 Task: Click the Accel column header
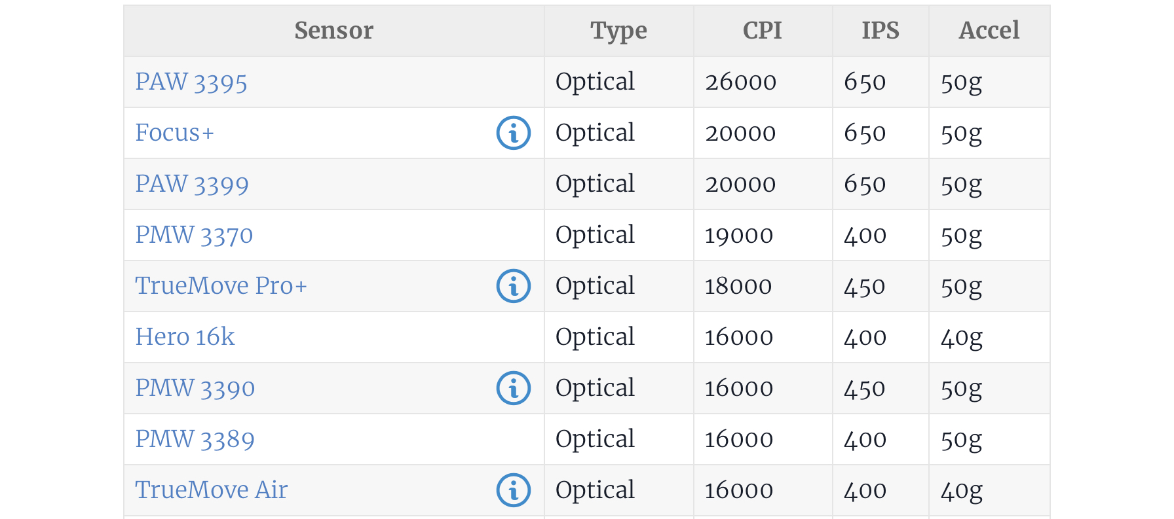coord(989,31)
